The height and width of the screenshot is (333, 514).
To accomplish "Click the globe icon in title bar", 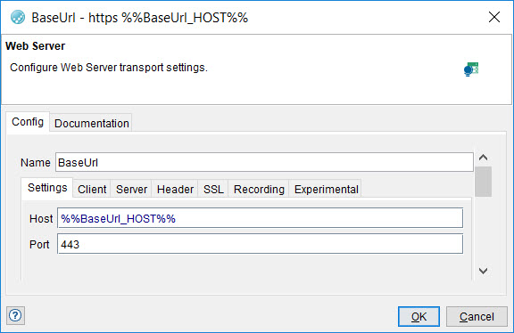I will (18, 17).
